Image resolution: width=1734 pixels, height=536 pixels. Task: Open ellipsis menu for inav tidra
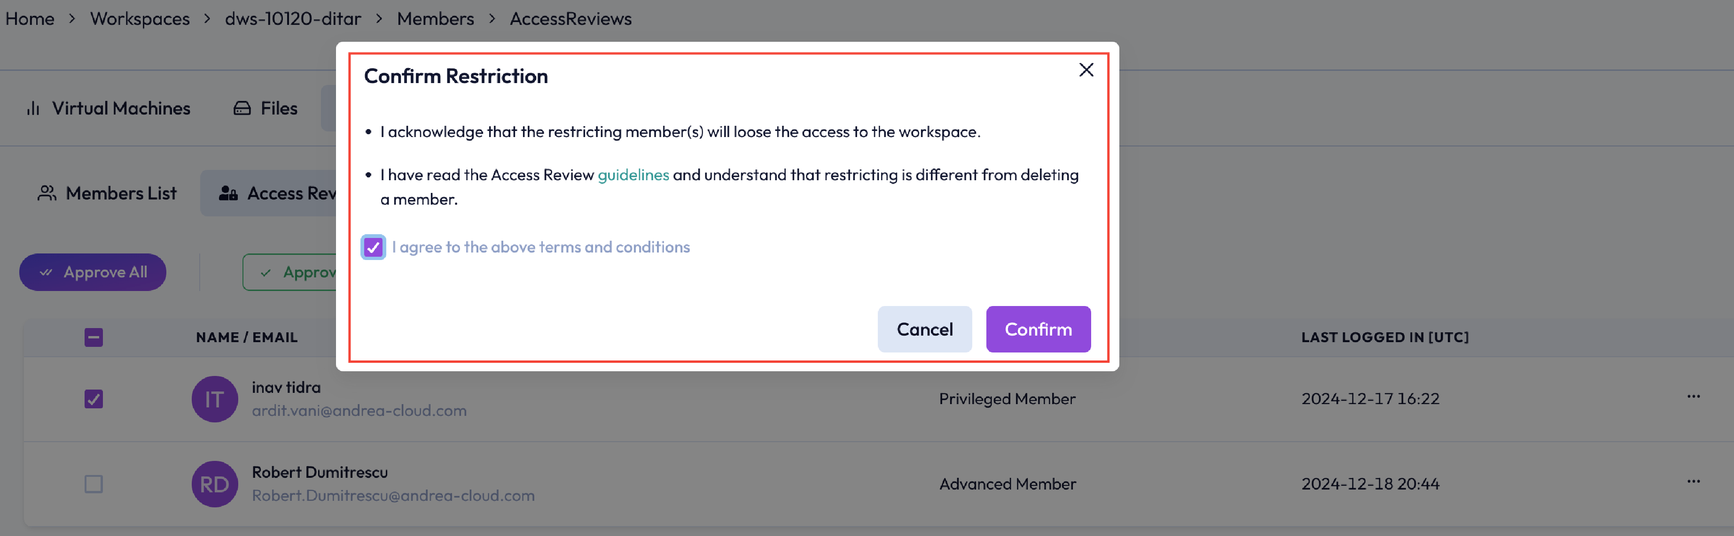[1693, 397]
